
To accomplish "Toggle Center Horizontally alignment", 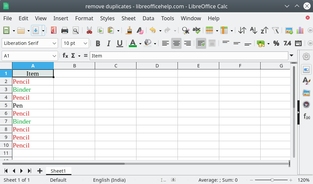I will point(176,43).
